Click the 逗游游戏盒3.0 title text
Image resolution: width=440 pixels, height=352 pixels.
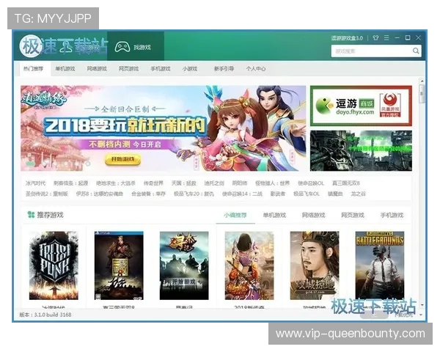(x=347, y=38)
